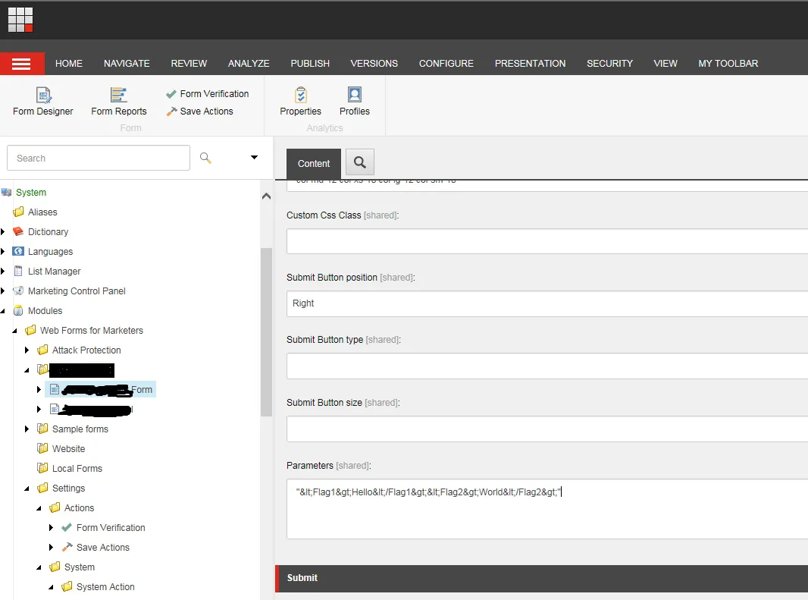Select the highlighted Form item in tree
This screenshot has width=808, height=600.
[x=101, y=390]
